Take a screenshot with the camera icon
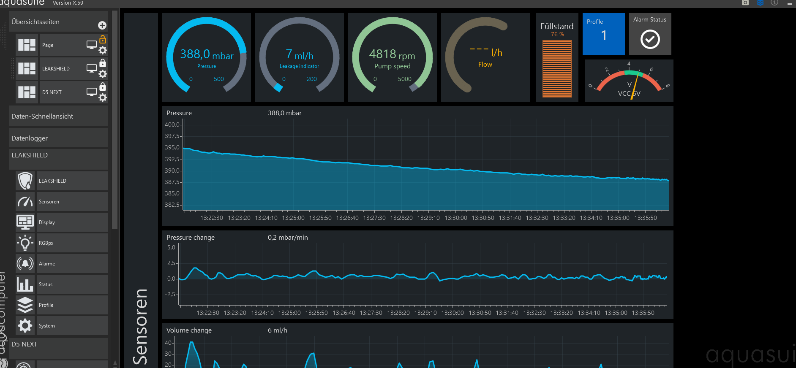Viewport: 796px width, 368px height. (x=745, y=3)
